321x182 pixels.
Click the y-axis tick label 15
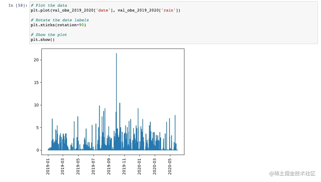pyautogui.click(x=36, y=83)
